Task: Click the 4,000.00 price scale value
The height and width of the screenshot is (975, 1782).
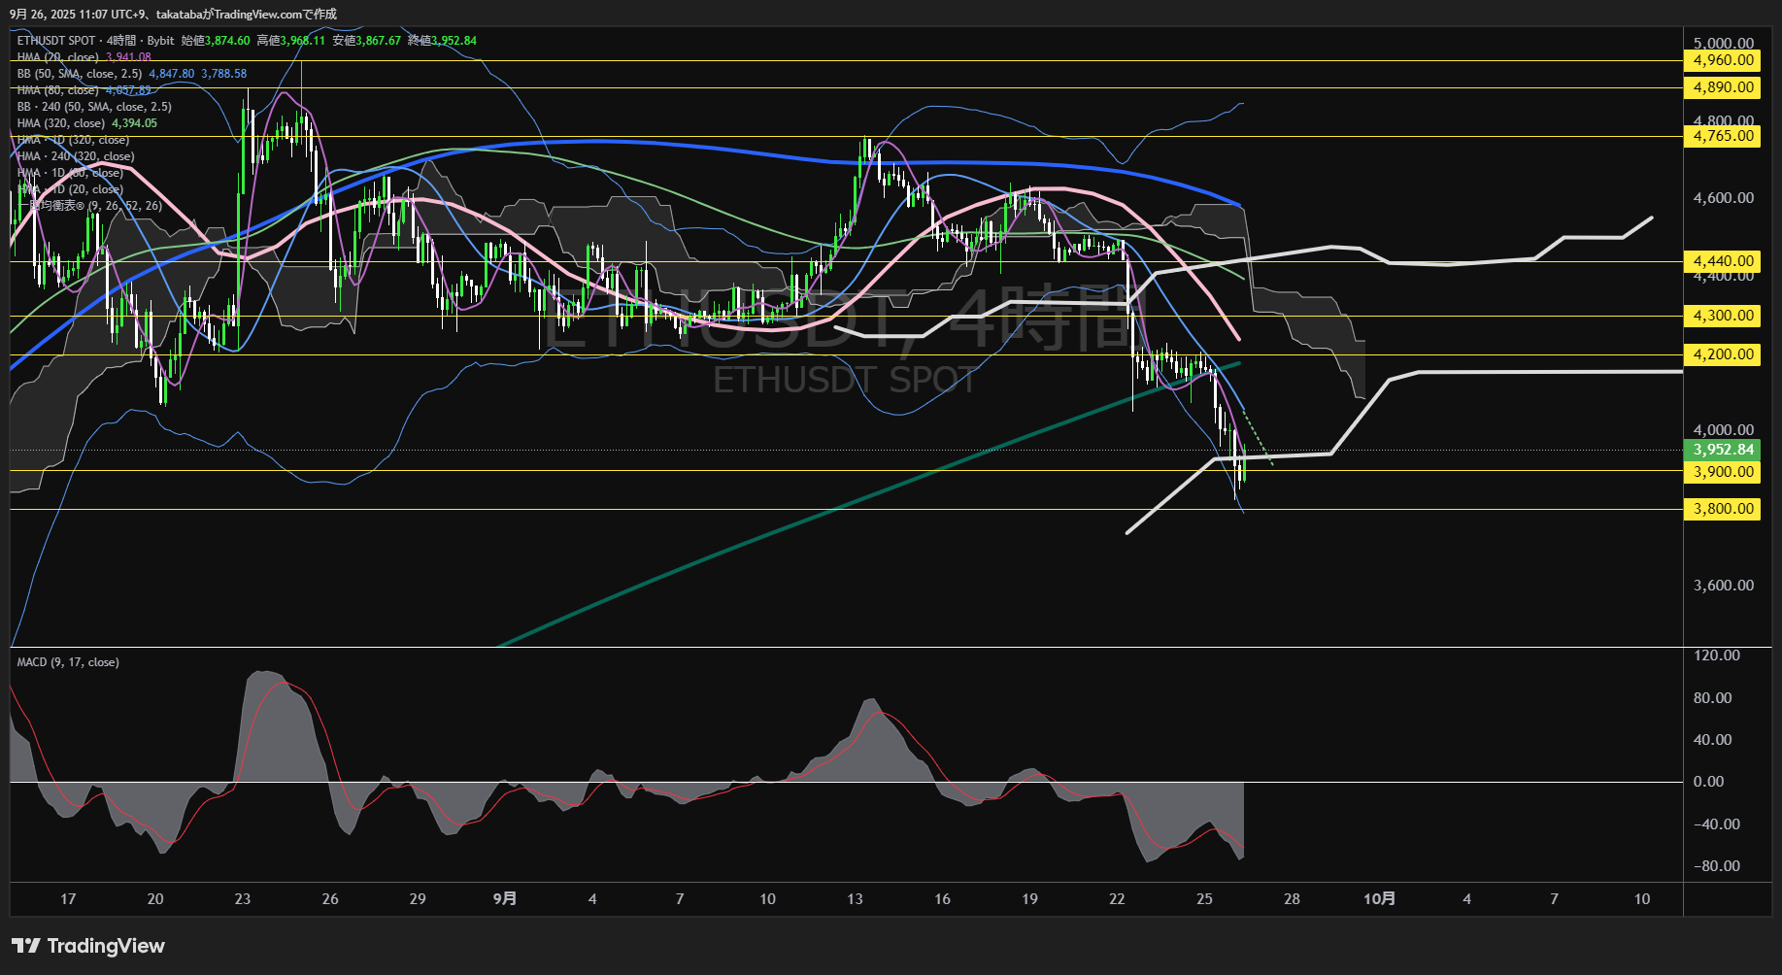Action: 1723,430
